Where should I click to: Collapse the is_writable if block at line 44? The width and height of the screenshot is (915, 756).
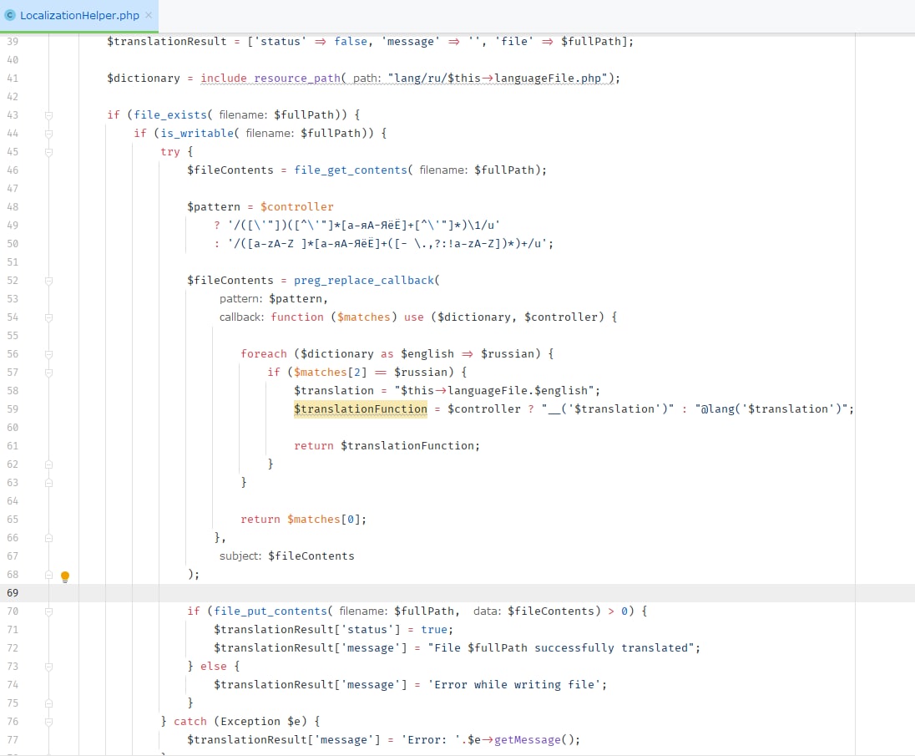tap(49, 133)
